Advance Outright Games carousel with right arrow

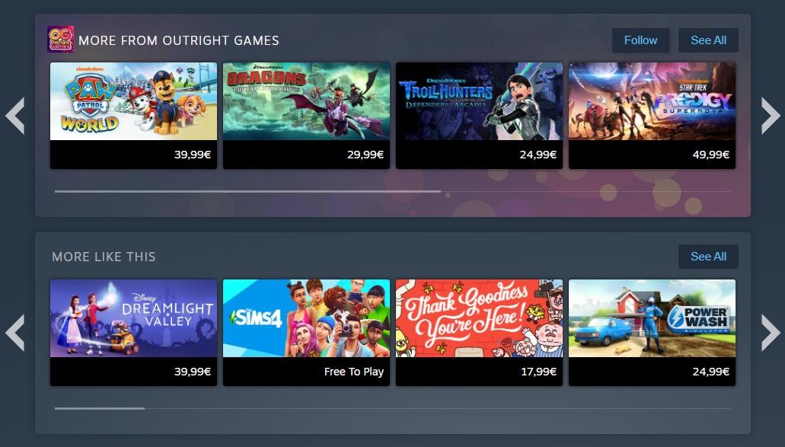(770, 117)
